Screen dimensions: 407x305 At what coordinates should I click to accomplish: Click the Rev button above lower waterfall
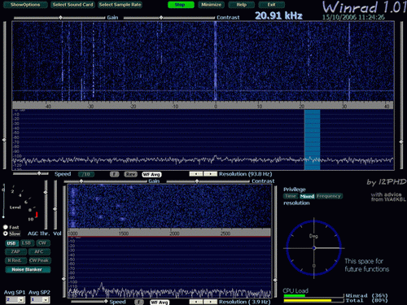point(130,174)
